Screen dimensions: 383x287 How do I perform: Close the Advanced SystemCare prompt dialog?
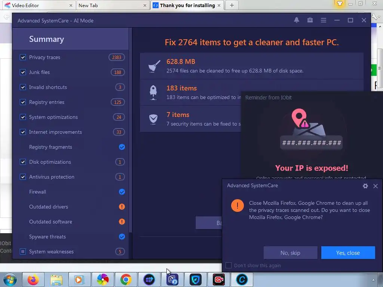click(376, 186)
